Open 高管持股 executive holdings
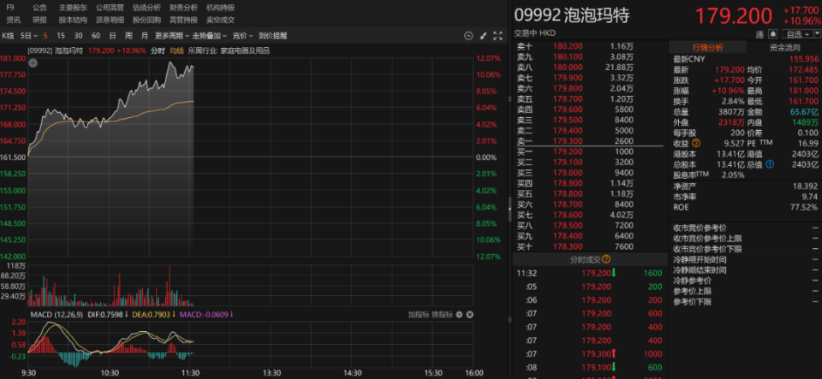The image size is (822, 379). (x=183, y=21)
